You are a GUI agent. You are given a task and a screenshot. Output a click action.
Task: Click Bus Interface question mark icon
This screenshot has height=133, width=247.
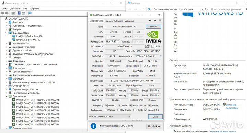[x=160, y=56]
